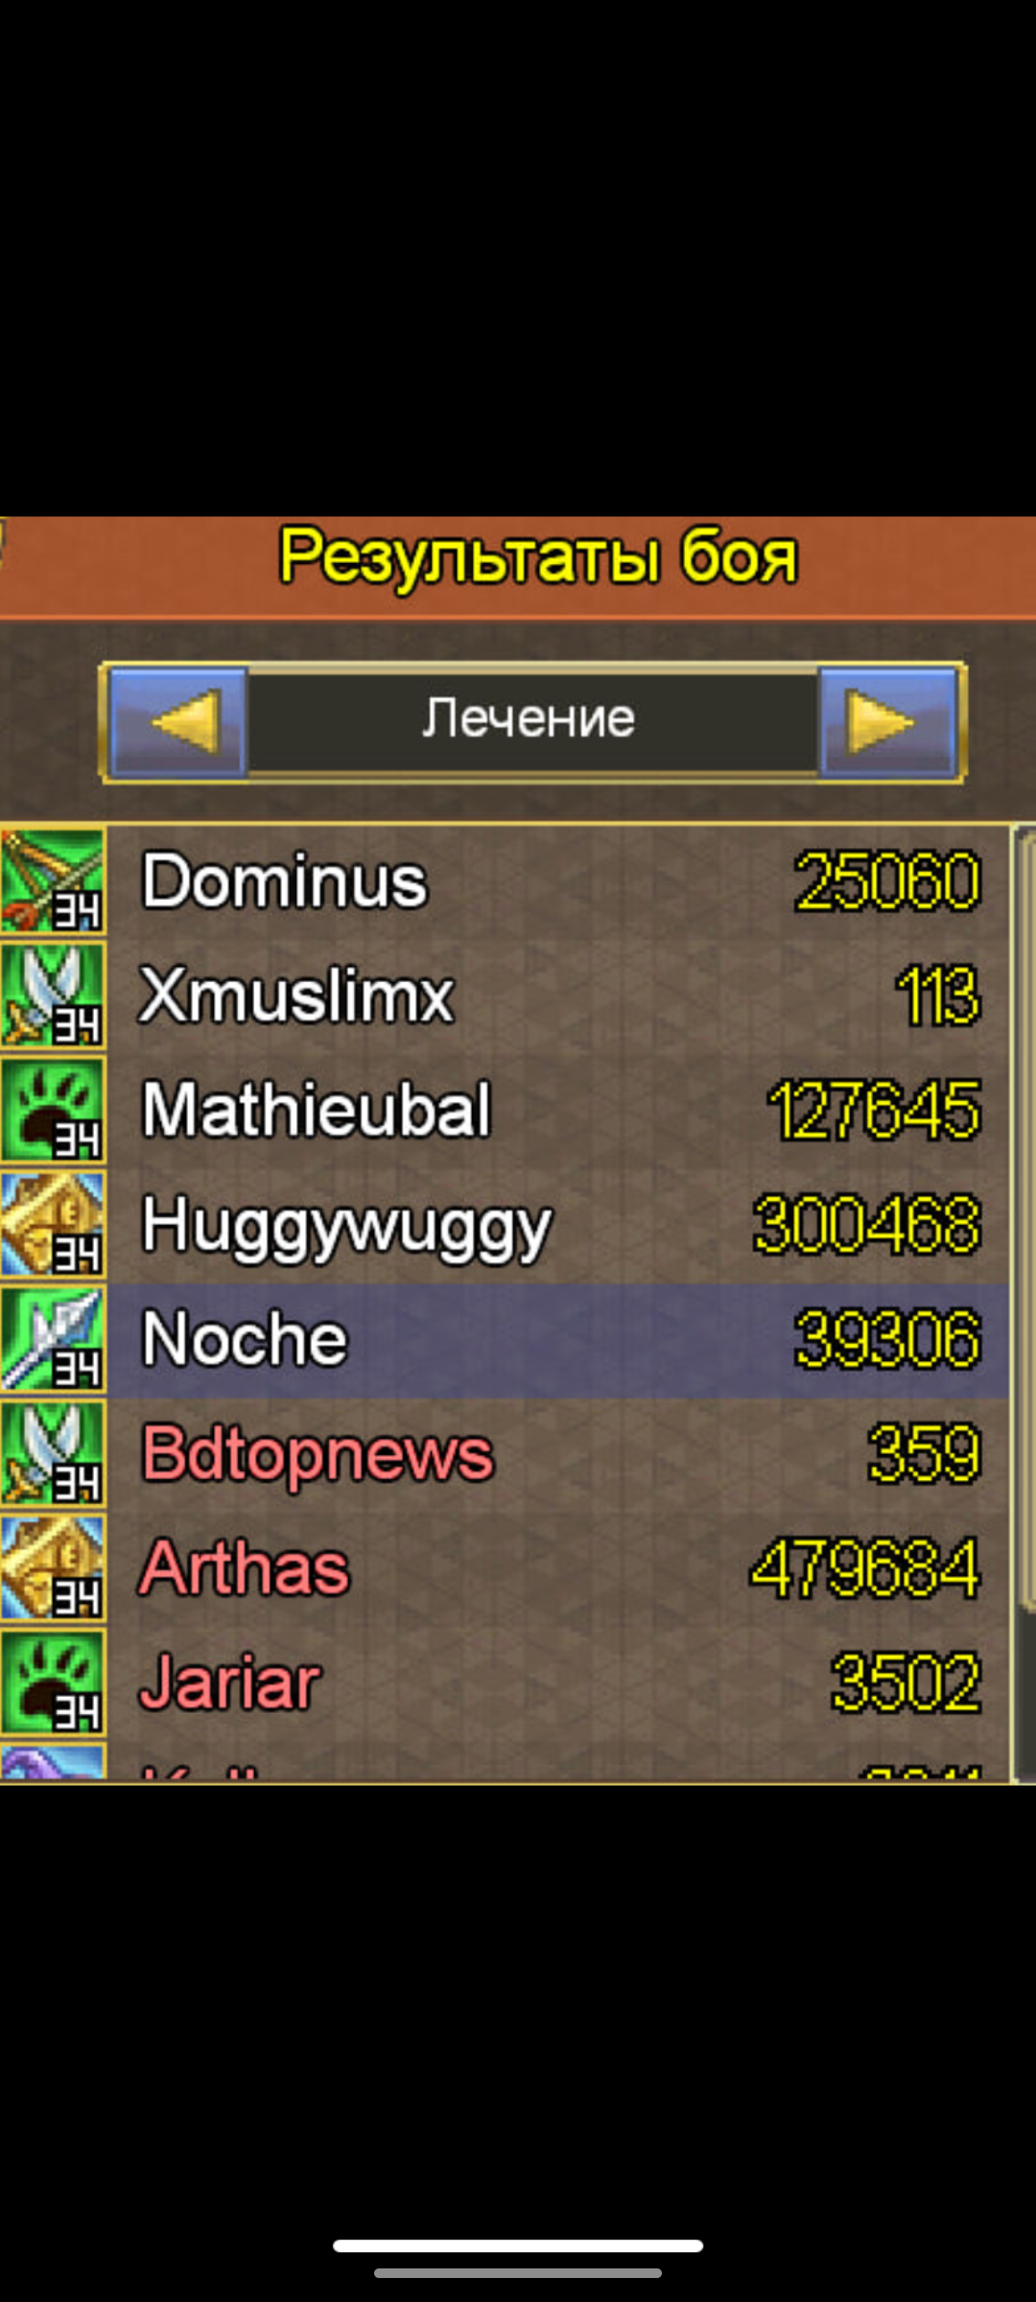
Task: Tap the Результаты боя header
Action: [x=538, y=557]
